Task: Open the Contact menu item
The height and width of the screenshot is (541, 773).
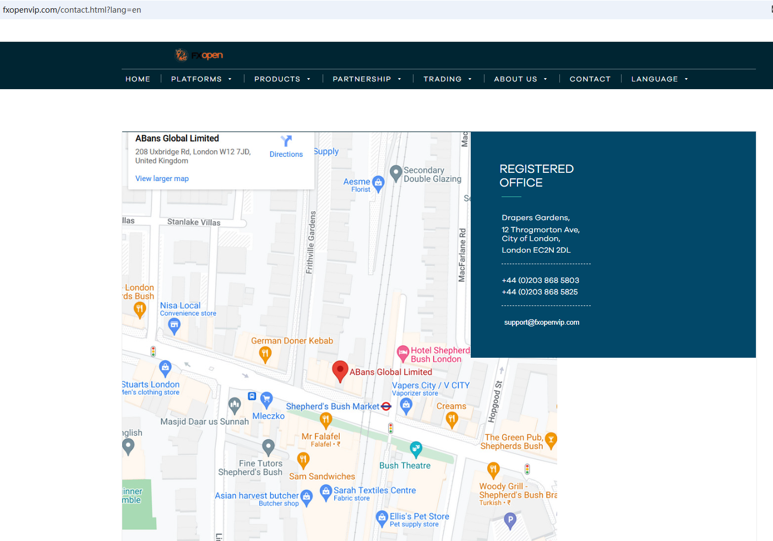Action: pos(590,79)
